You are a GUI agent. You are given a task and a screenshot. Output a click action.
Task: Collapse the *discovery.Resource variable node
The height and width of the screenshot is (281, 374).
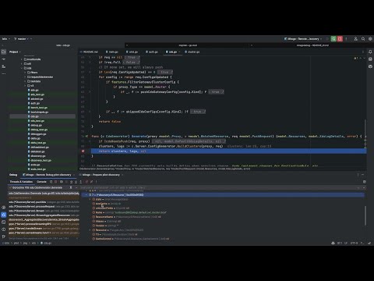[x=86, y=194]
